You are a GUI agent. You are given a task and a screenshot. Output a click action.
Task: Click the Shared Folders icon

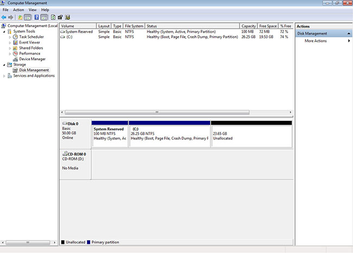tap(15, 48)
